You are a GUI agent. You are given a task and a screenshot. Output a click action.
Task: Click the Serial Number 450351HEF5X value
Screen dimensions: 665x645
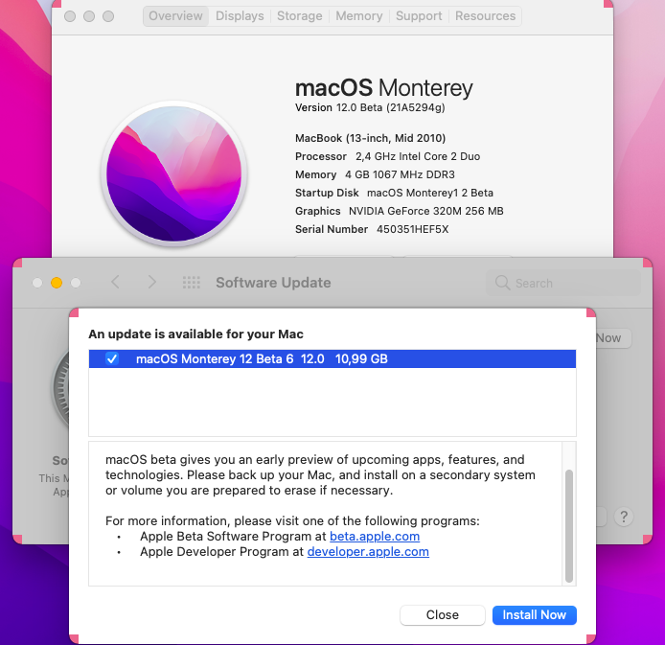[412, 229]
